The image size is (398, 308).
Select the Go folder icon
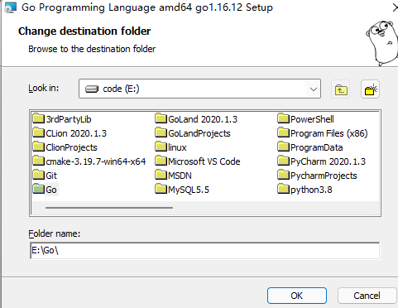coord(39,190)
